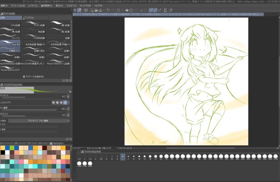Open the ブラシサイズ, ブラシ濃度 combo box
The image size is (280, 182).
click(x=39, y=121)
